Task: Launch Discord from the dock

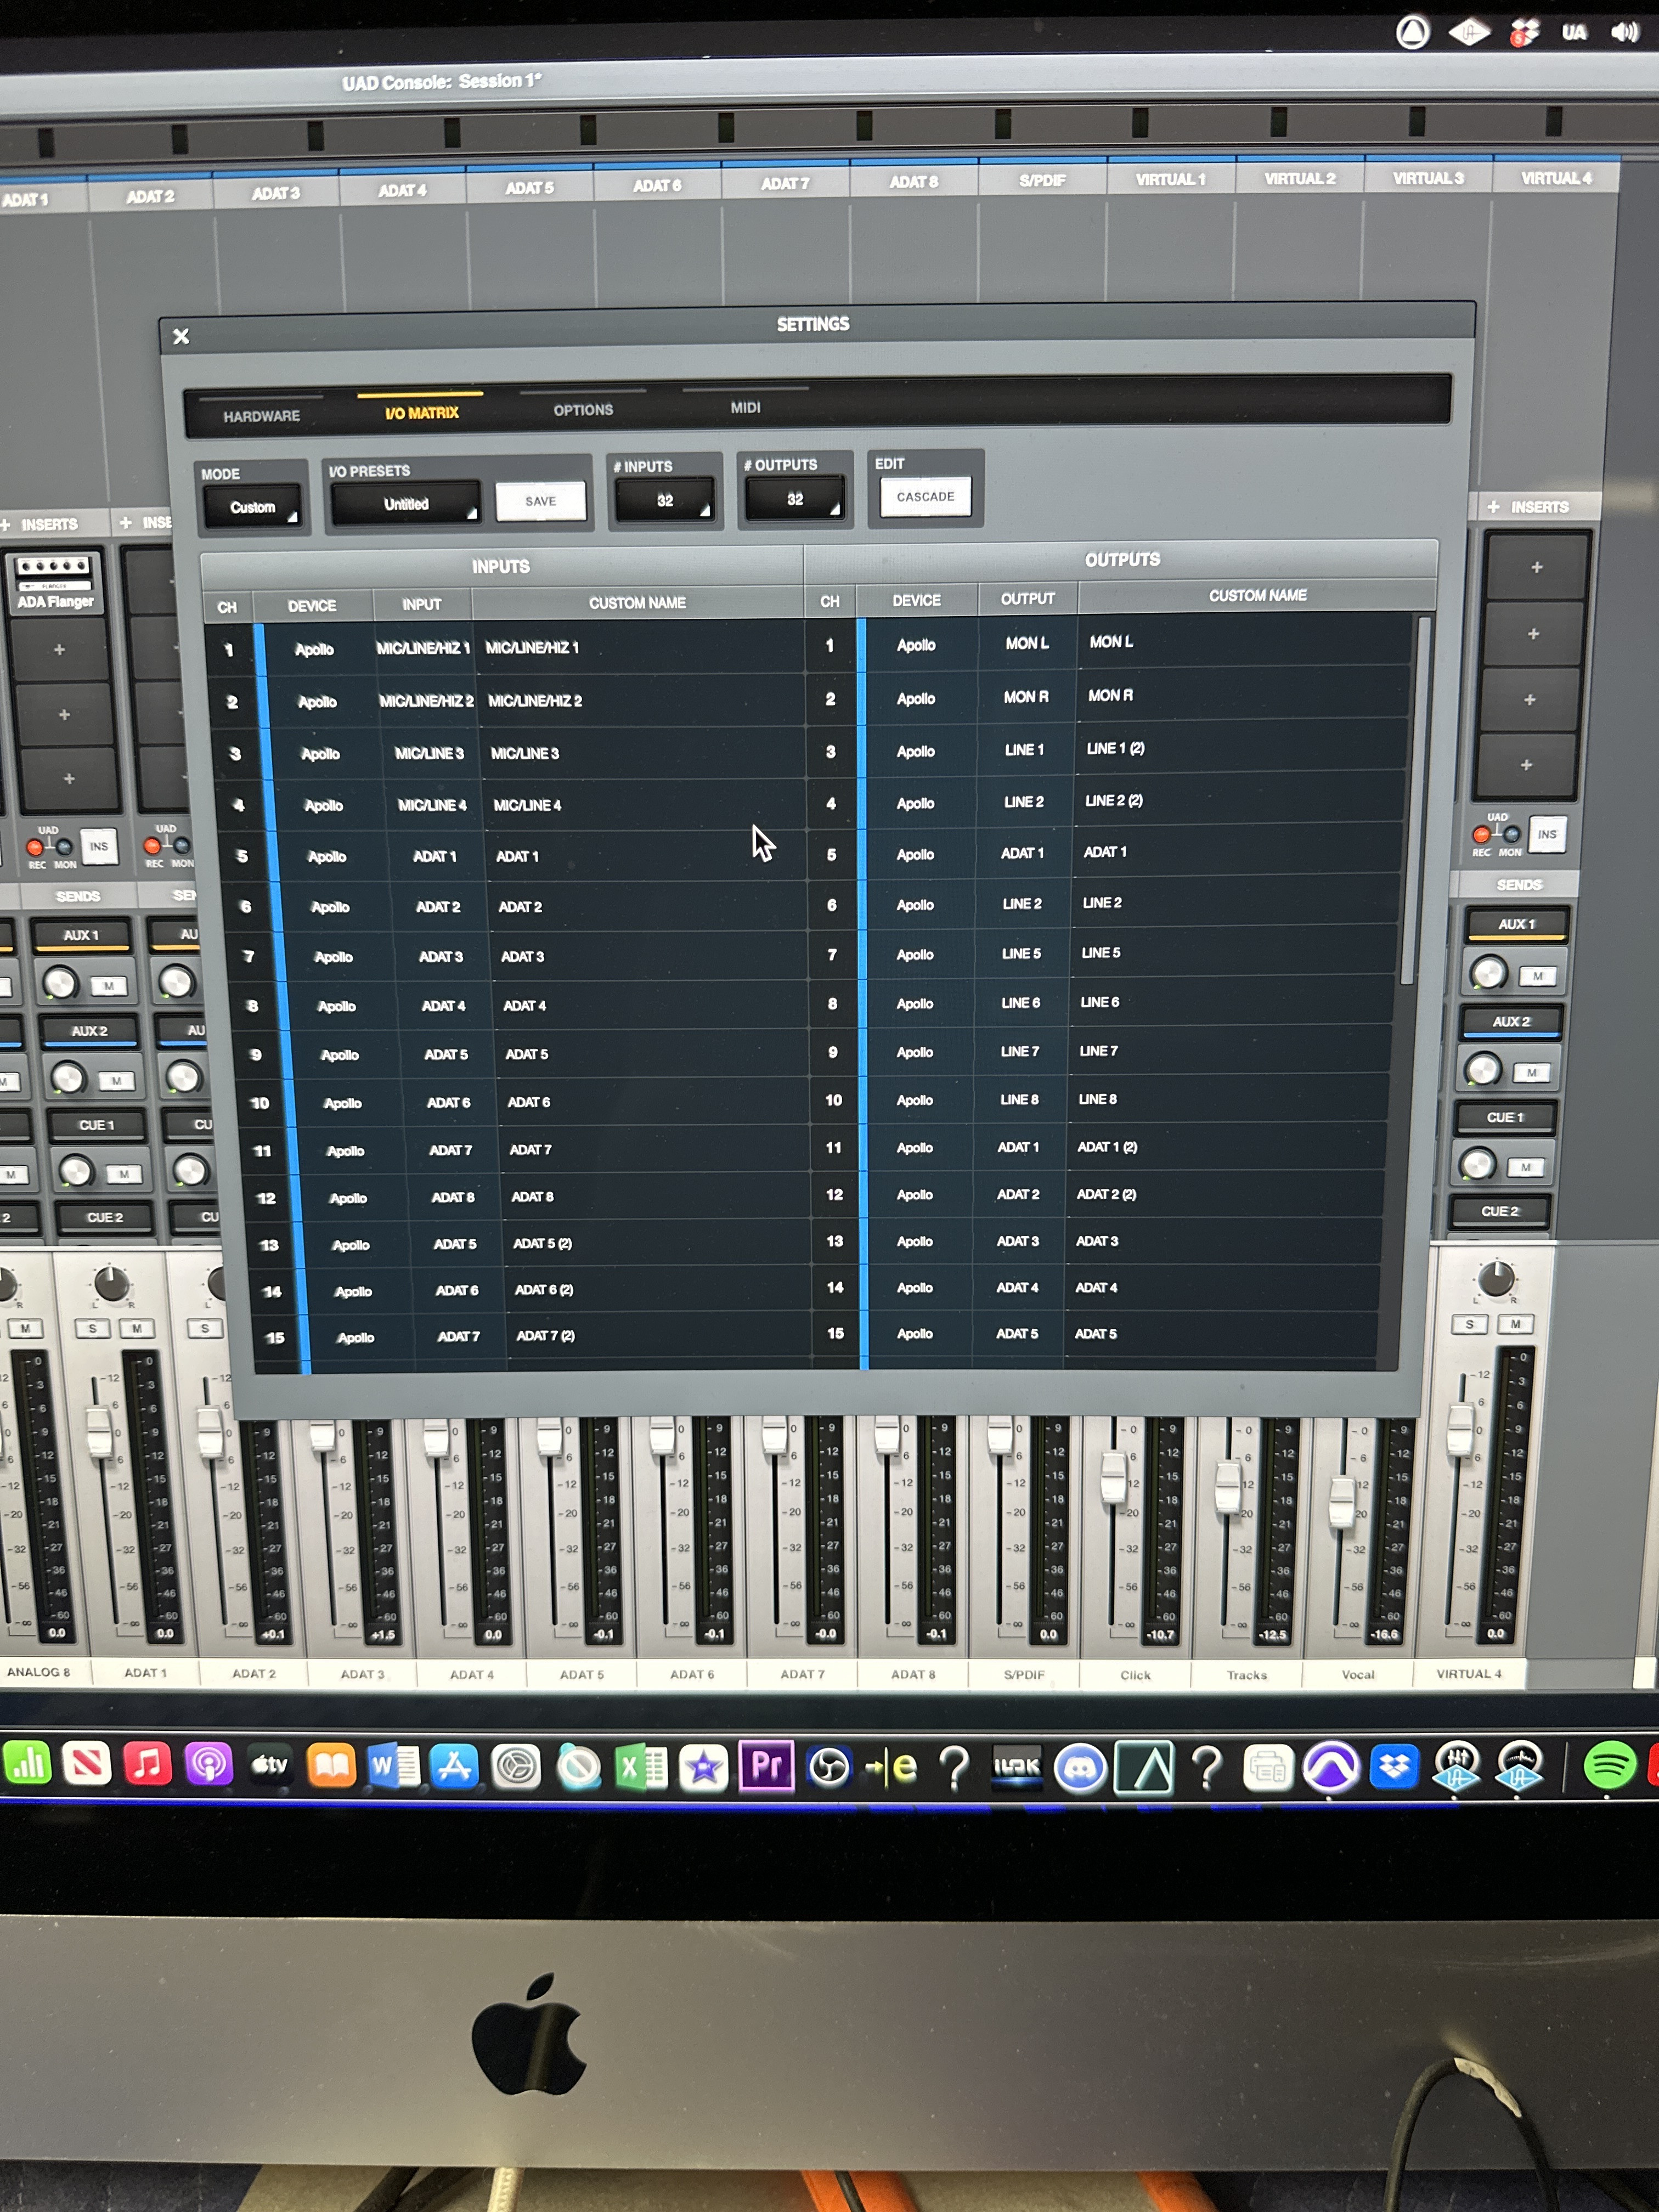Action: (x=1080, y=1768)
